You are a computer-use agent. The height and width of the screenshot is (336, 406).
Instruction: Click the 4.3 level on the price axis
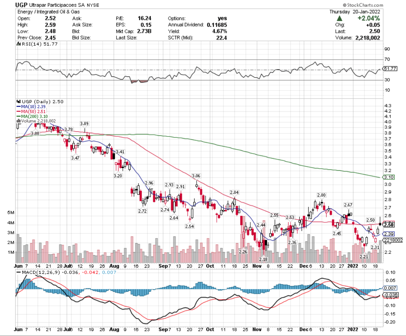click(x=387, y=106)
